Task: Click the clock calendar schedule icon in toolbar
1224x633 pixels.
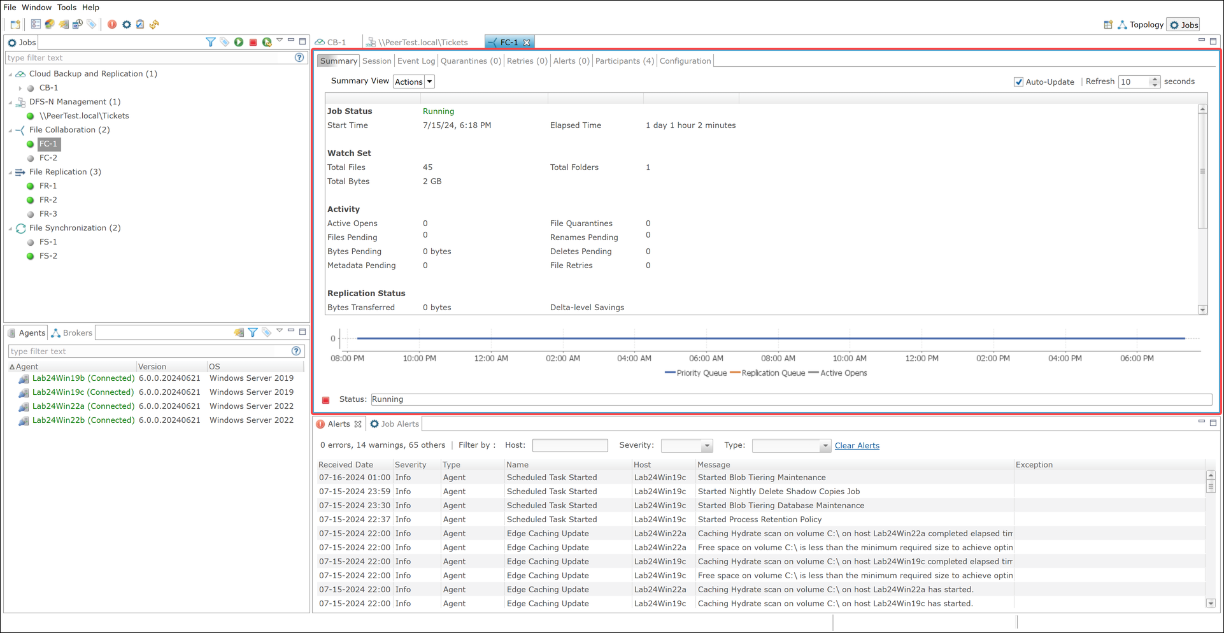Action: pos(78,24)
